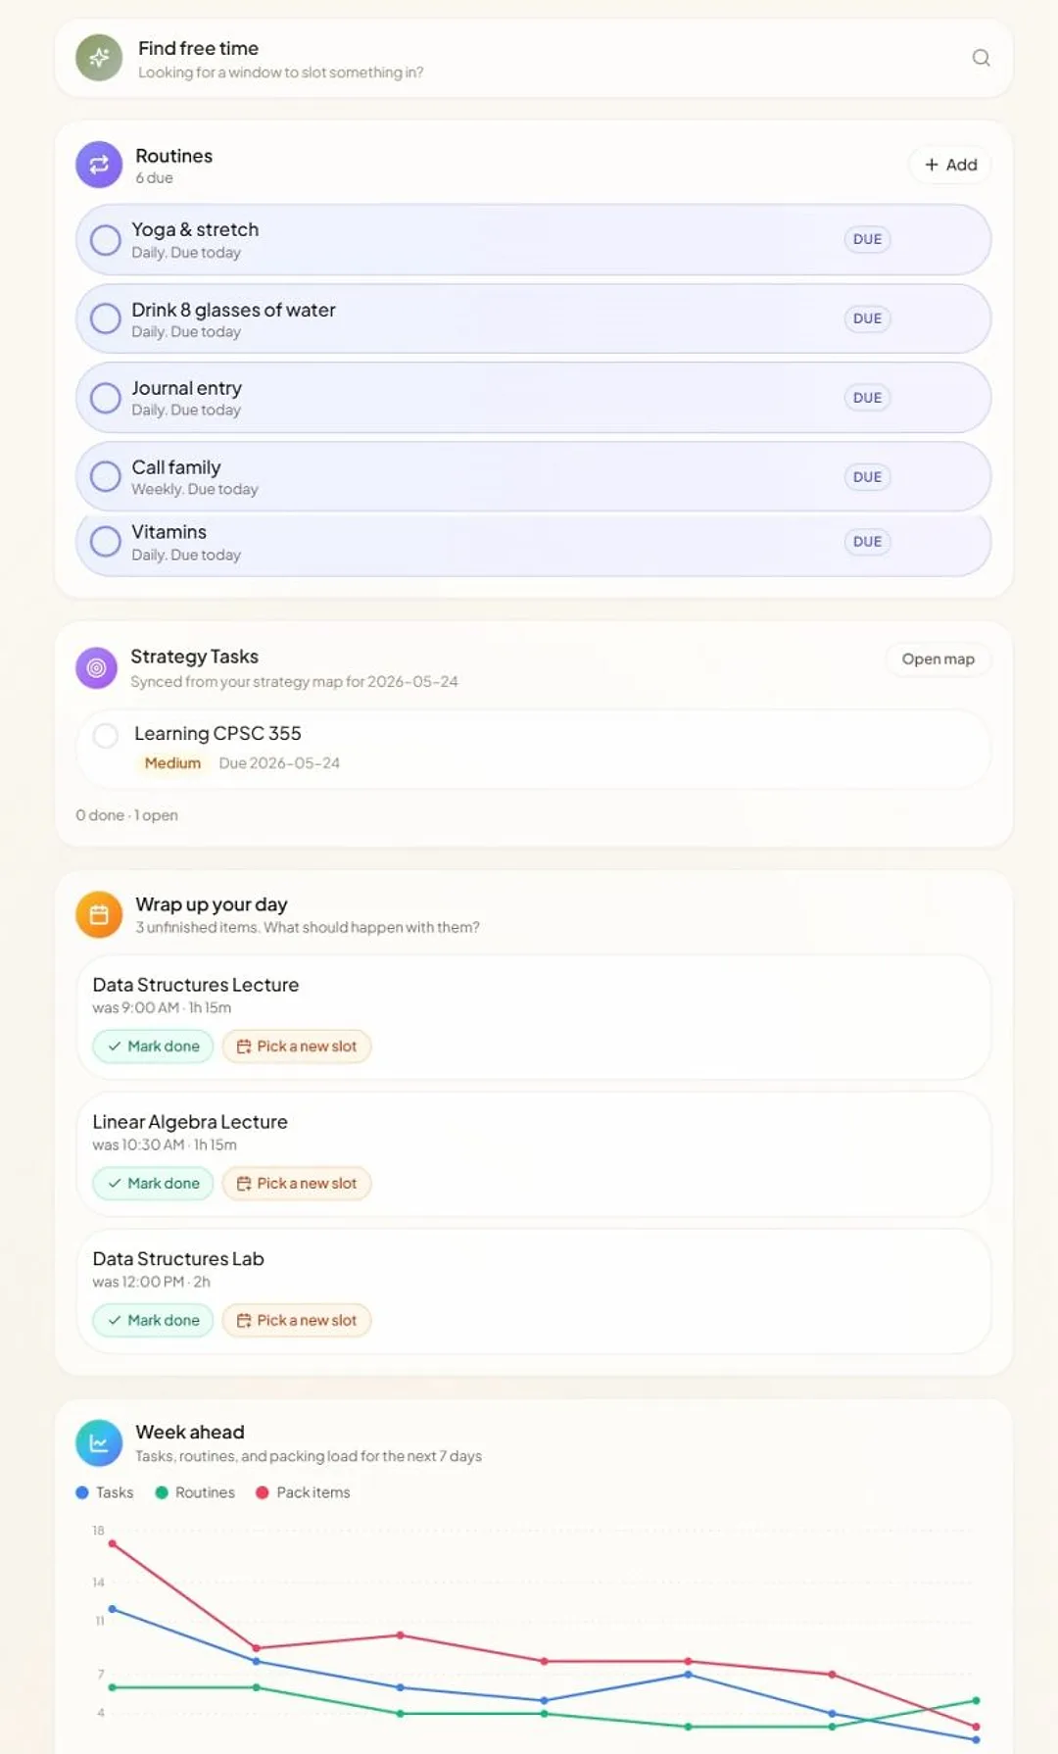Click the Strategy Tasks target icon

coord(96,668)
